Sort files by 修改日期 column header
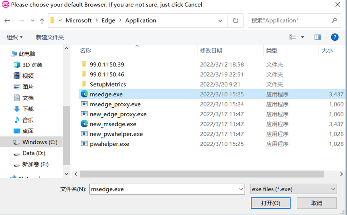Image resolution: width=347 pixels, height=215 pixels. 211,50
